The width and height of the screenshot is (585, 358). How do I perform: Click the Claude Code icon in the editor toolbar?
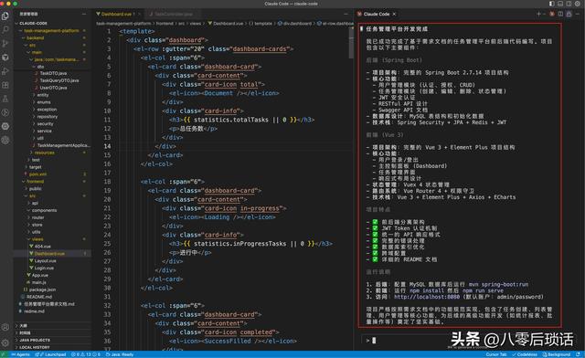(552, 14)
